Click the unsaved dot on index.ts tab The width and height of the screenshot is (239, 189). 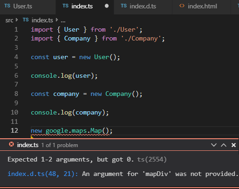[107, 6]
